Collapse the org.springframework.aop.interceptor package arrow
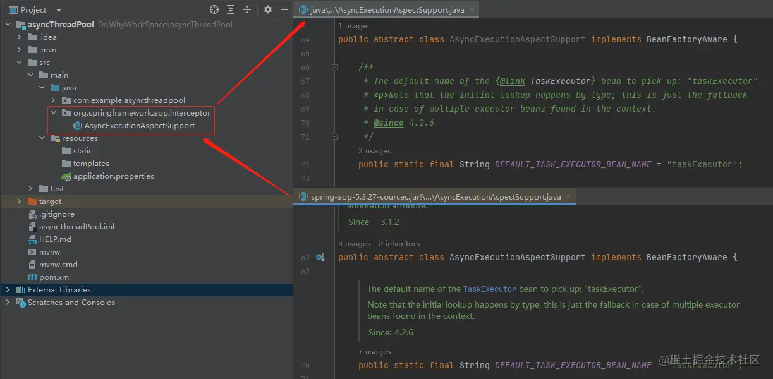The height and width of the screenshot is (379, 773). tap(54, 113)
